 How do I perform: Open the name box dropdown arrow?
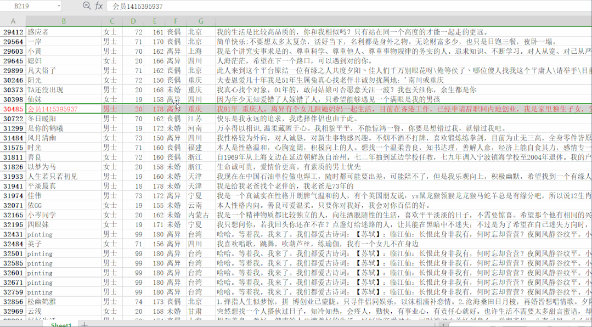click(59, 6)
